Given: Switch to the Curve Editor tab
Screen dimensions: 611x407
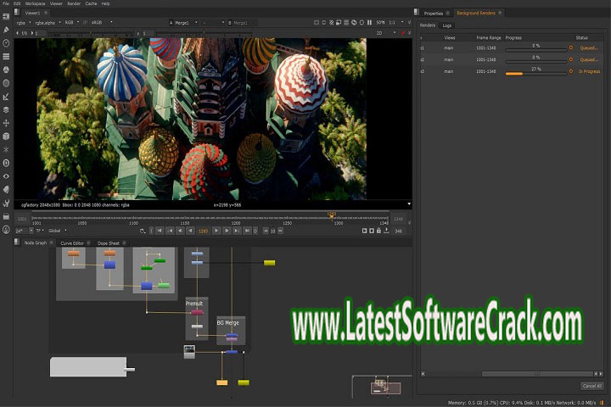Looking at the screenshot, I should tap(71, 243).
